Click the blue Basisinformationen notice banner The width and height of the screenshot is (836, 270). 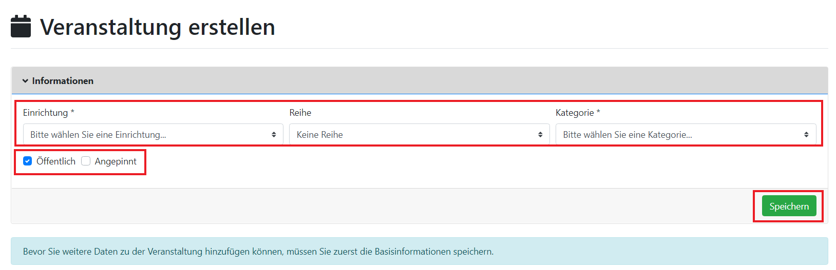[x=419, y=252]
